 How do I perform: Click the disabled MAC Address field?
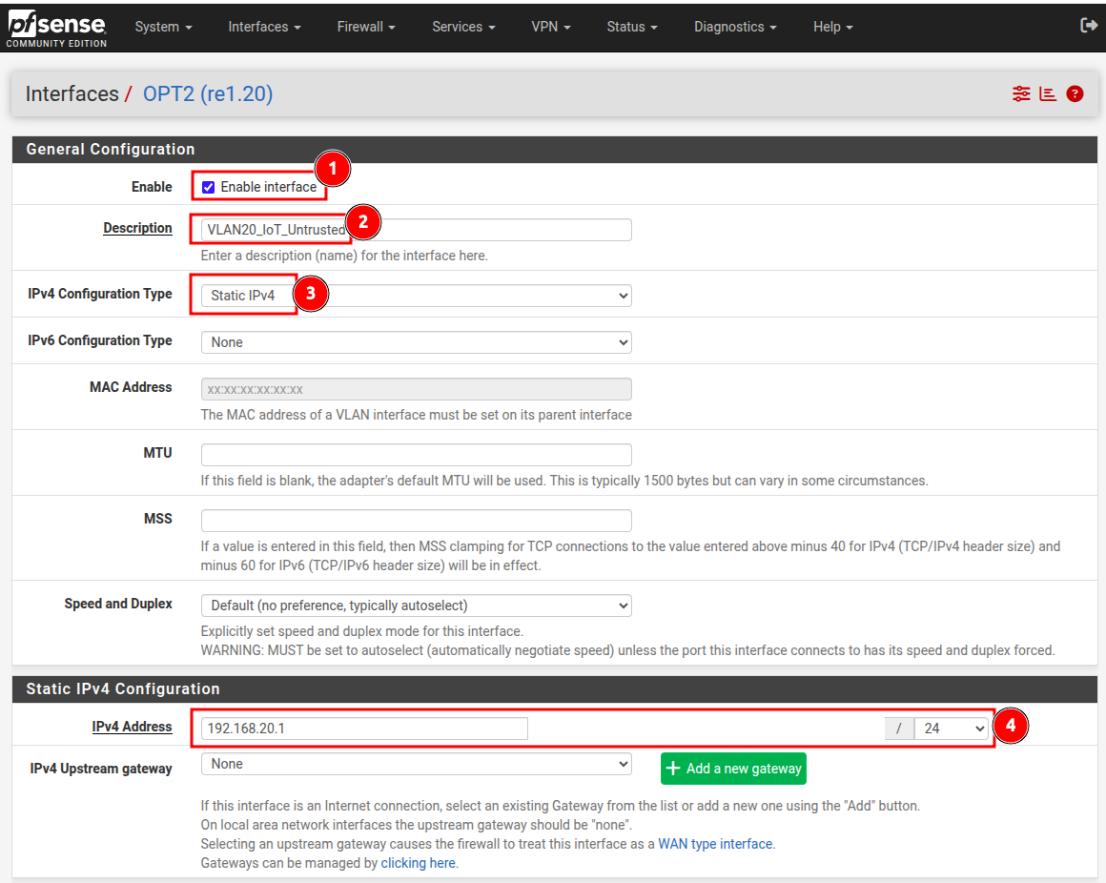click(416, 389)
